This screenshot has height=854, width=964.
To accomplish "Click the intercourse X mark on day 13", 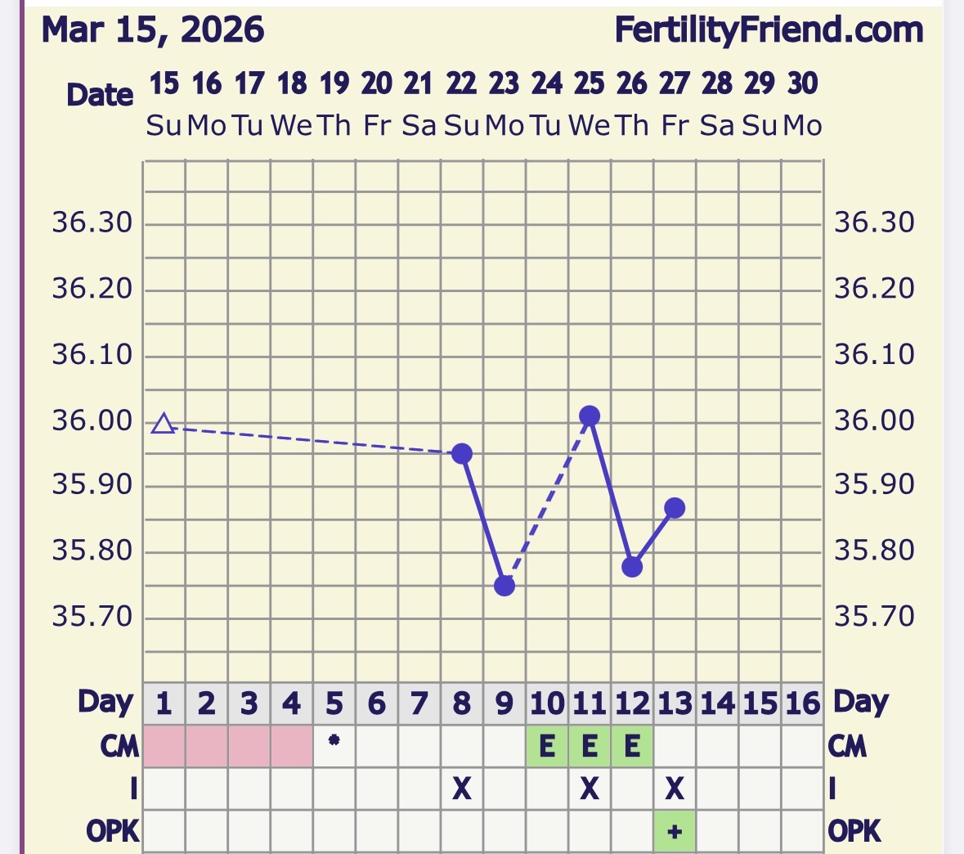I will pyautogui.click(x=675, y=789).
